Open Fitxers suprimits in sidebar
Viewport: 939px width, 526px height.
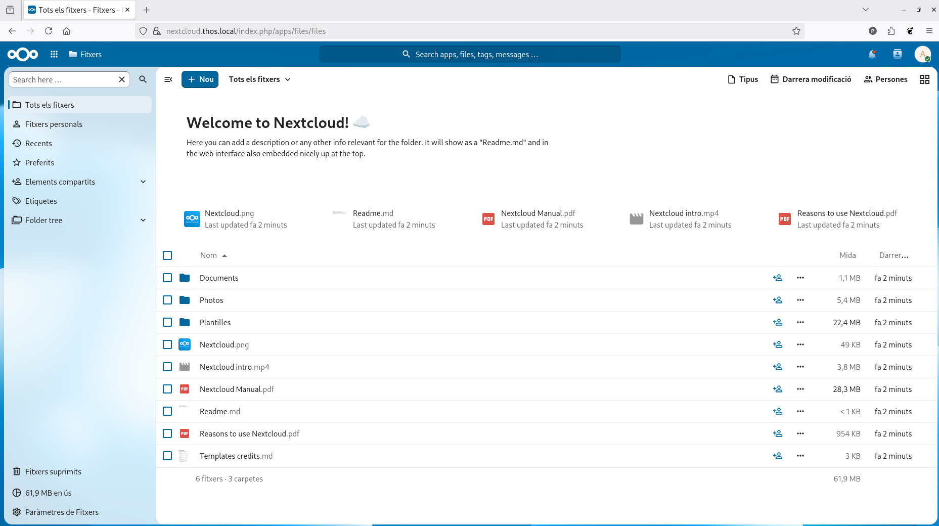point(80,471)
